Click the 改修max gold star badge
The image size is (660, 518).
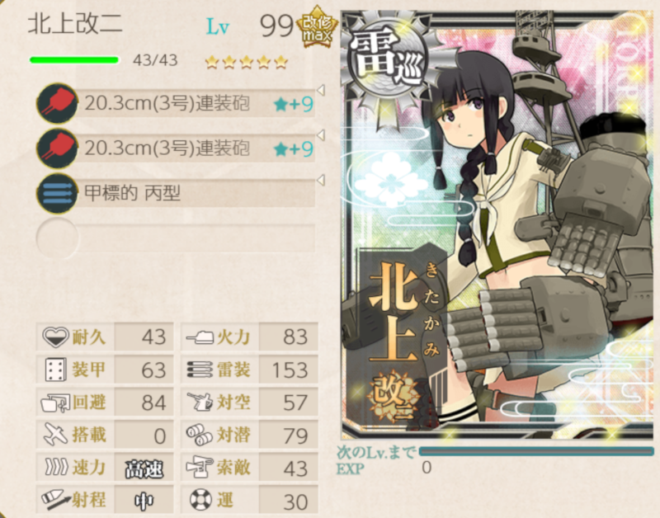tap(317, 26)
